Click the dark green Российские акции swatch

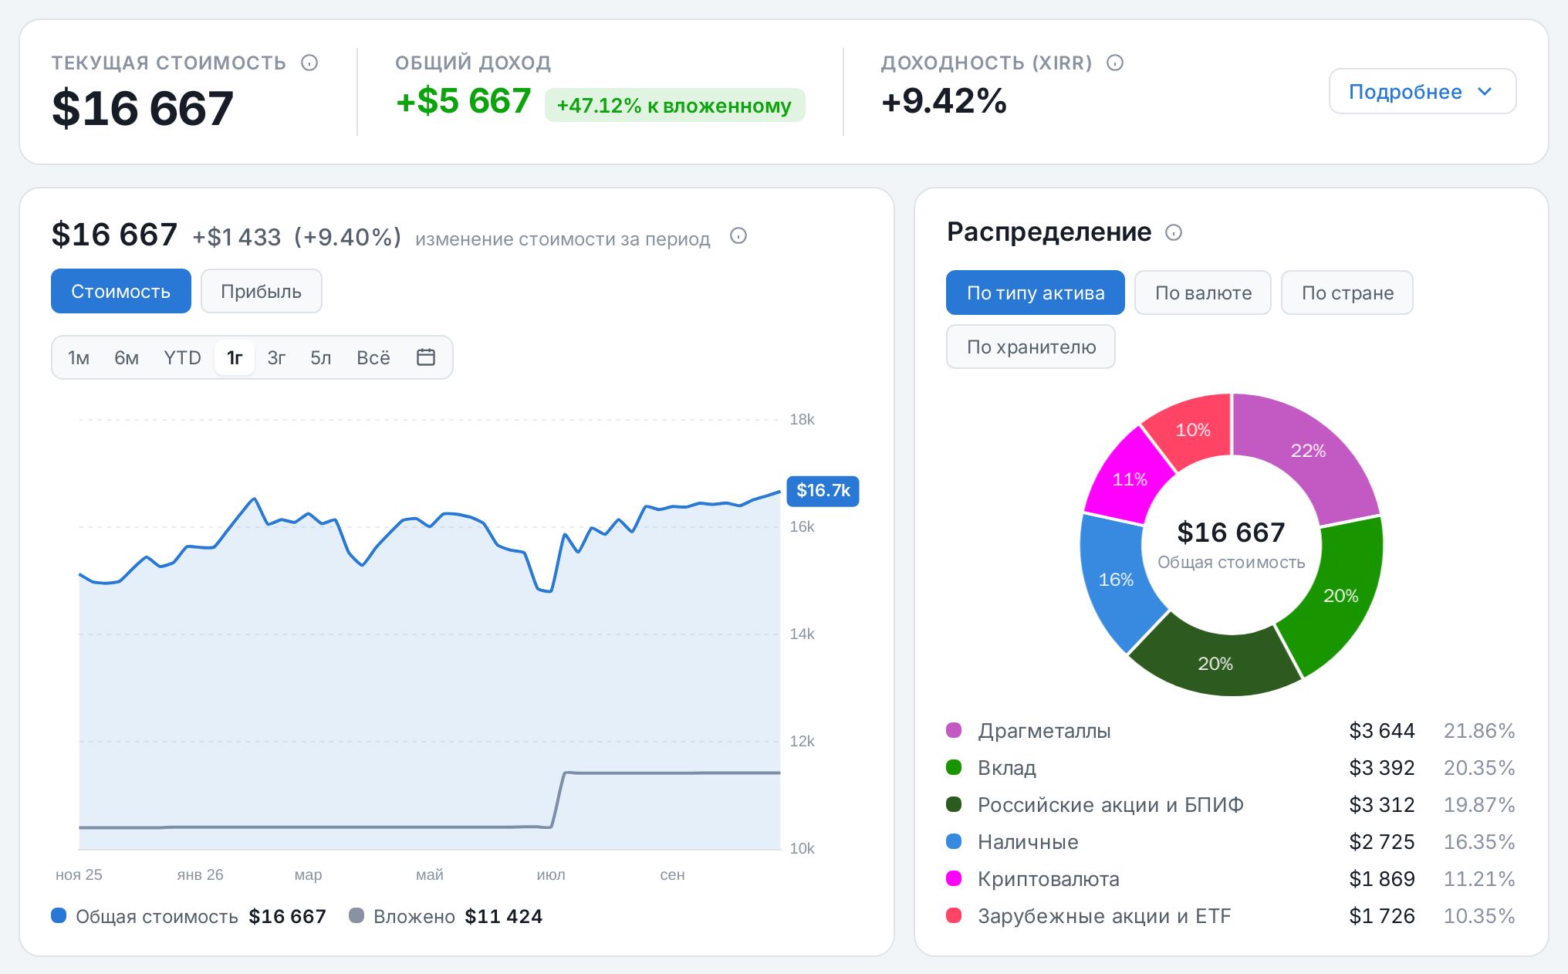point(954,804)
